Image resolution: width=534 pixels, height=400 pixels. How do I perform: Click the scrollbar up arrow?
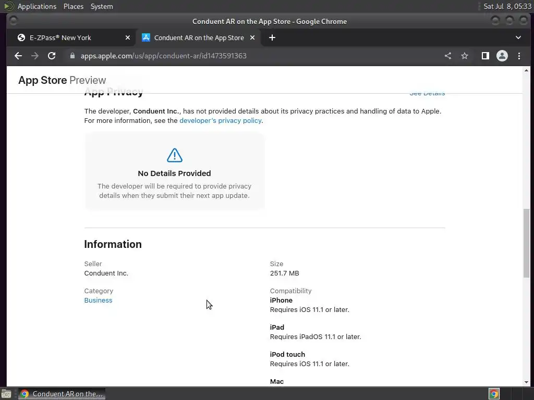[526, 70]
